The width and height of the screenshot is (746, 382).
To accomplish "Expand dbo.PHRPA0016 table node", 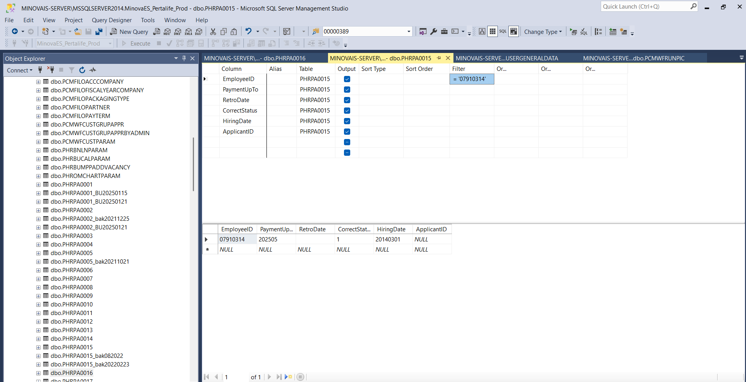I will [x=38, y=373].
